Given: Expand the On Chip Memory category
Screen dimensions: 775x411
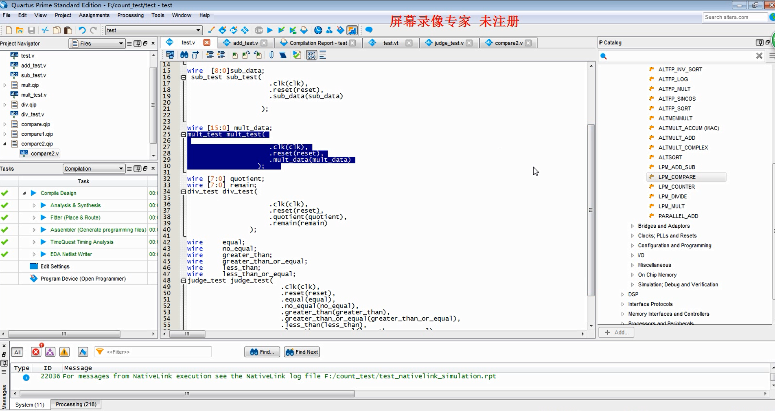Looking at the screenshot, I should (632, 275).
